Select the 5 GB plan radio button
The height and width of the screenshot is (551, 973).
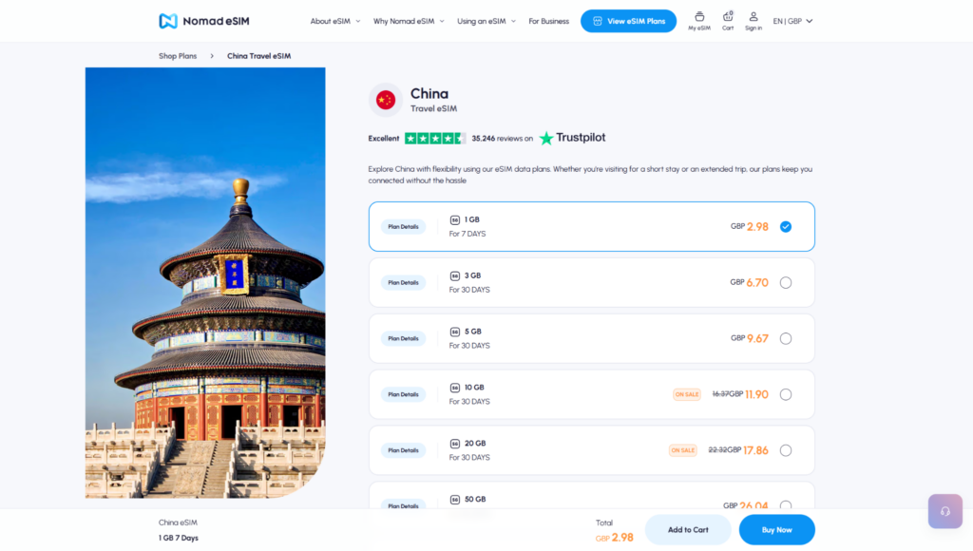pyautogui.click(x=786, y=338)
